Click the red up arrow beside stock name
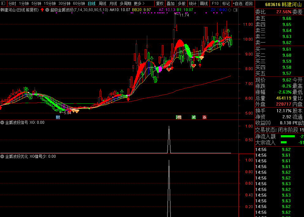This screenshot has width=304, height=217. tap(42, 10)
